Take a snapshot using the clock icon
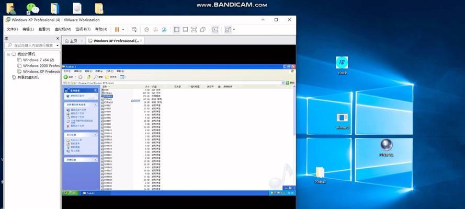This screenshot has width=465, height=209. click(146, 29)
